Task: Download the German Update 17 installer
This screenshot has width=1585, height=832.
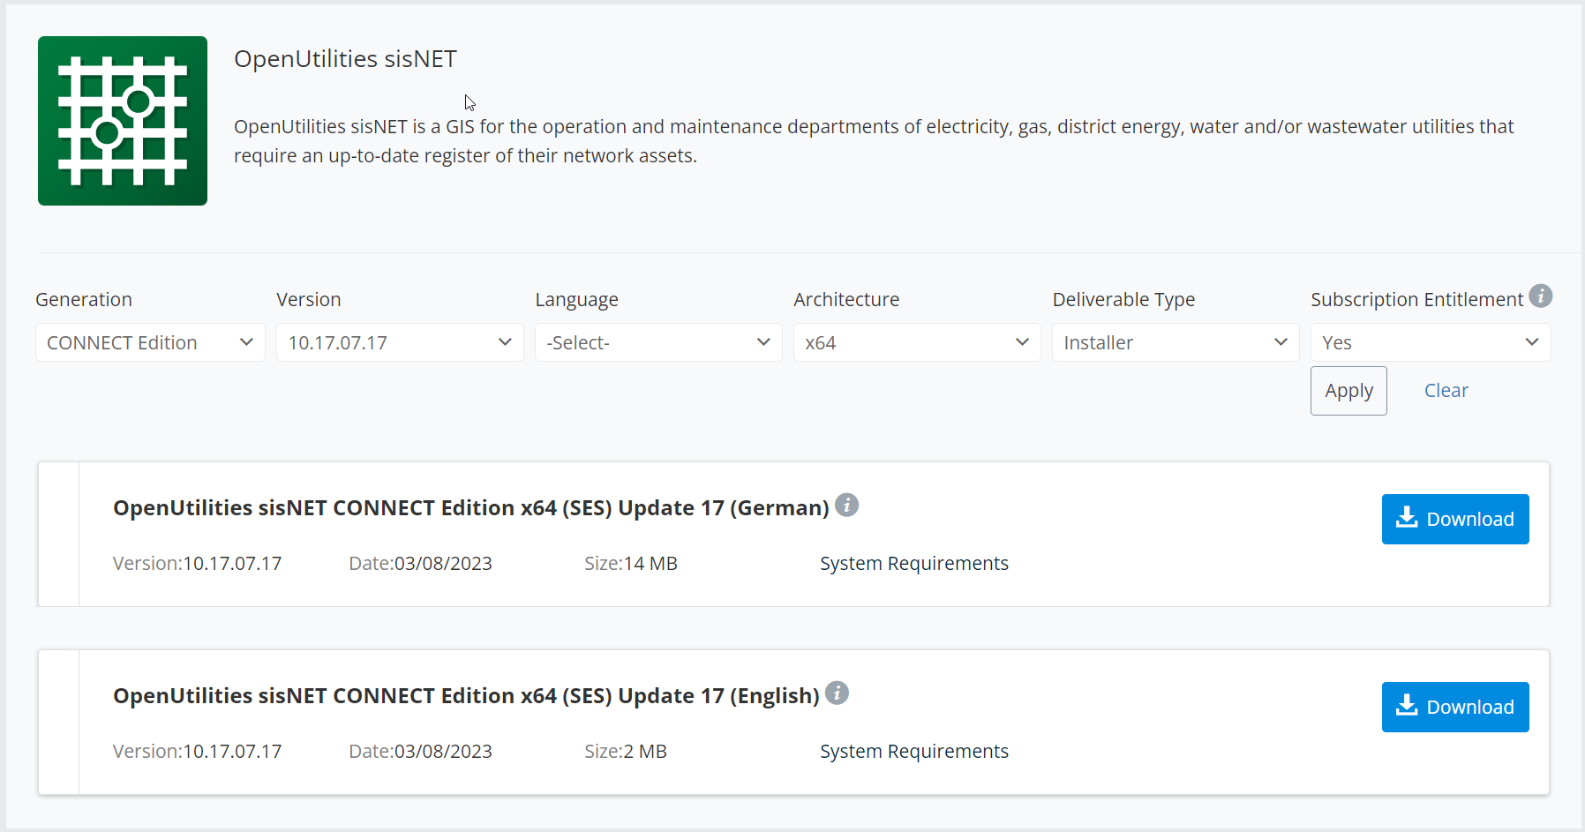Action: (1455, 519)
